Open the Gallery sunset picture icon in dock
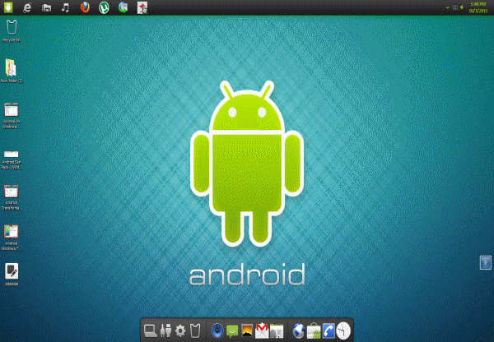Image resolution: width=494 pixels, height=342 pixels. (247, 330)
